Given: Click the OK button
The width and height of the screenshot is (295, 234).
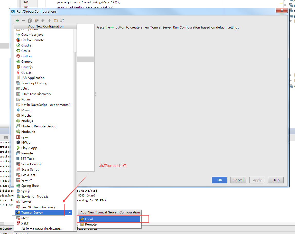Looking at the screenshot, I should tap(219, 180).
